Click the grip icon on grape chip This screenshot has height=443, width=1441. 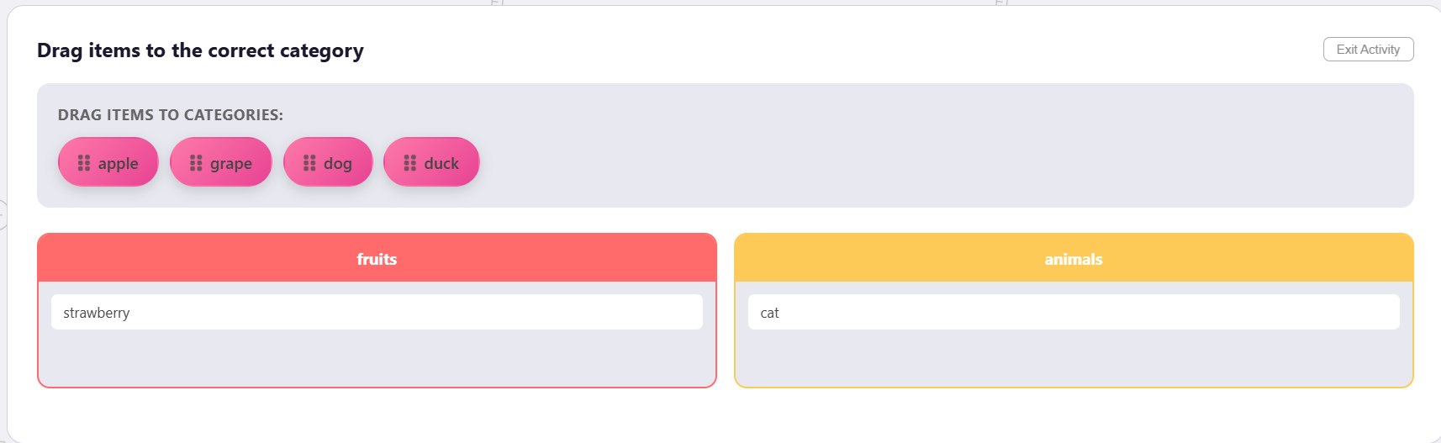[x=196, y=163]
